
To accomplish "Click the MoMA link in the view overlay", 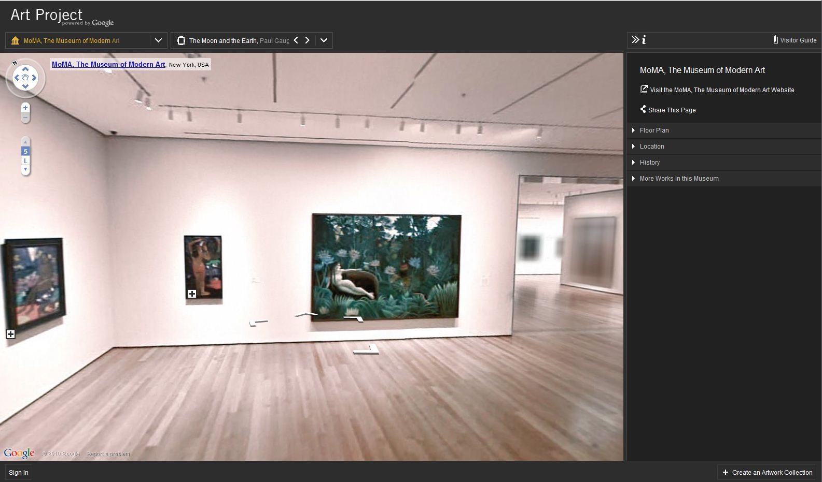I will click(x=108, y=65).
